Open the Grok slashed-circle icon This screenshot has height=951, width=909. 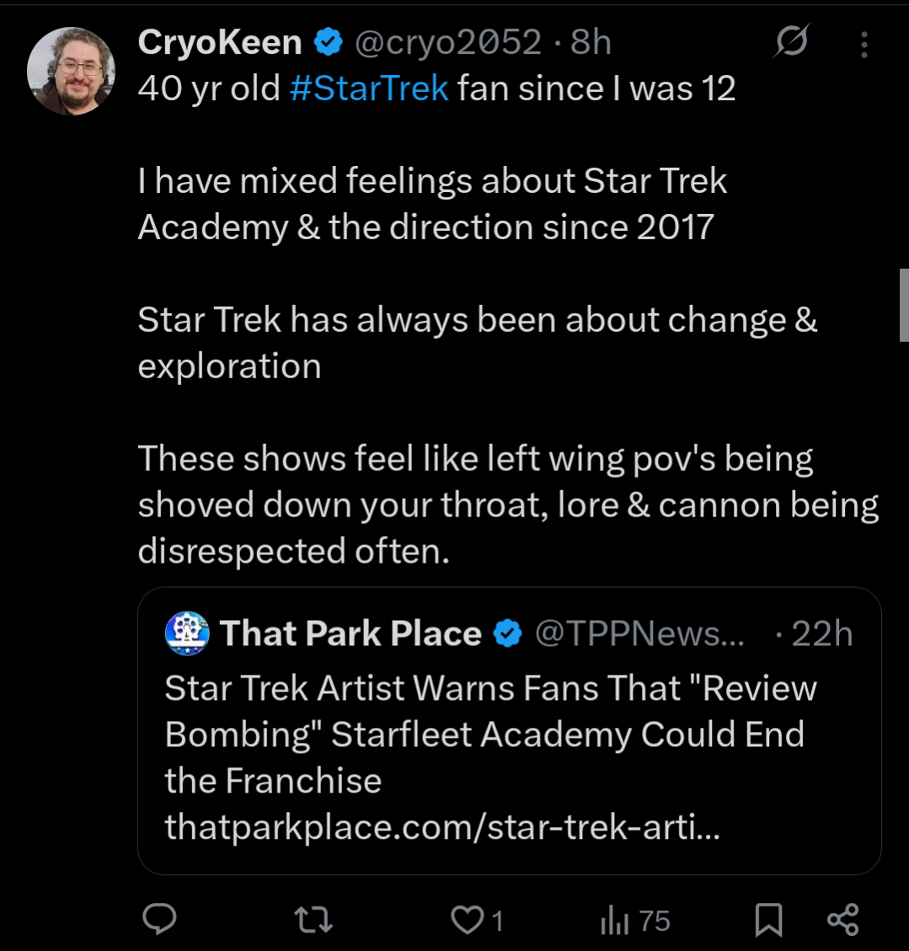(x=792, y=42)
